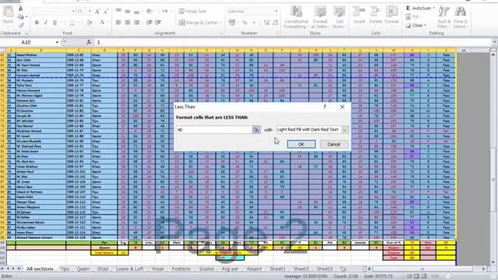Image resolution: width=498 pixels, height=280 pixels.
Task: Click the Cut scissors icon
Action: (20, 9)
